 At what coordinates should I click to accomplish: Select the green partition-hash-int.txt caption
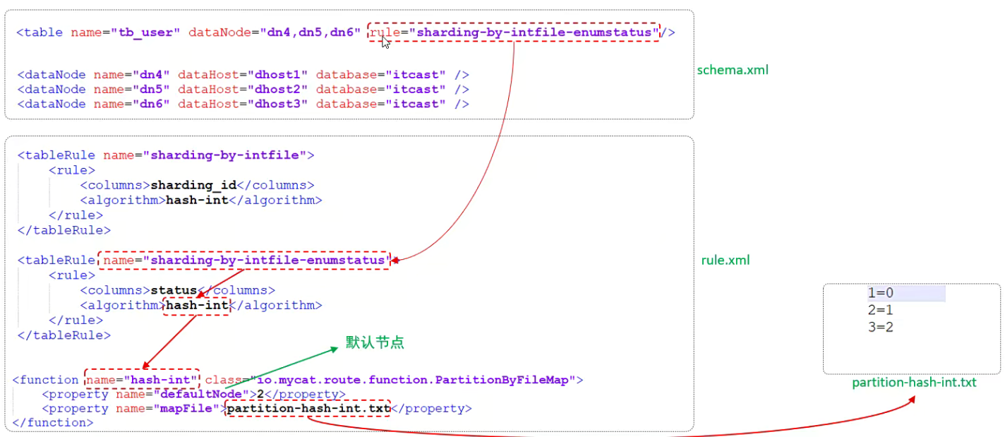point(914,383)
